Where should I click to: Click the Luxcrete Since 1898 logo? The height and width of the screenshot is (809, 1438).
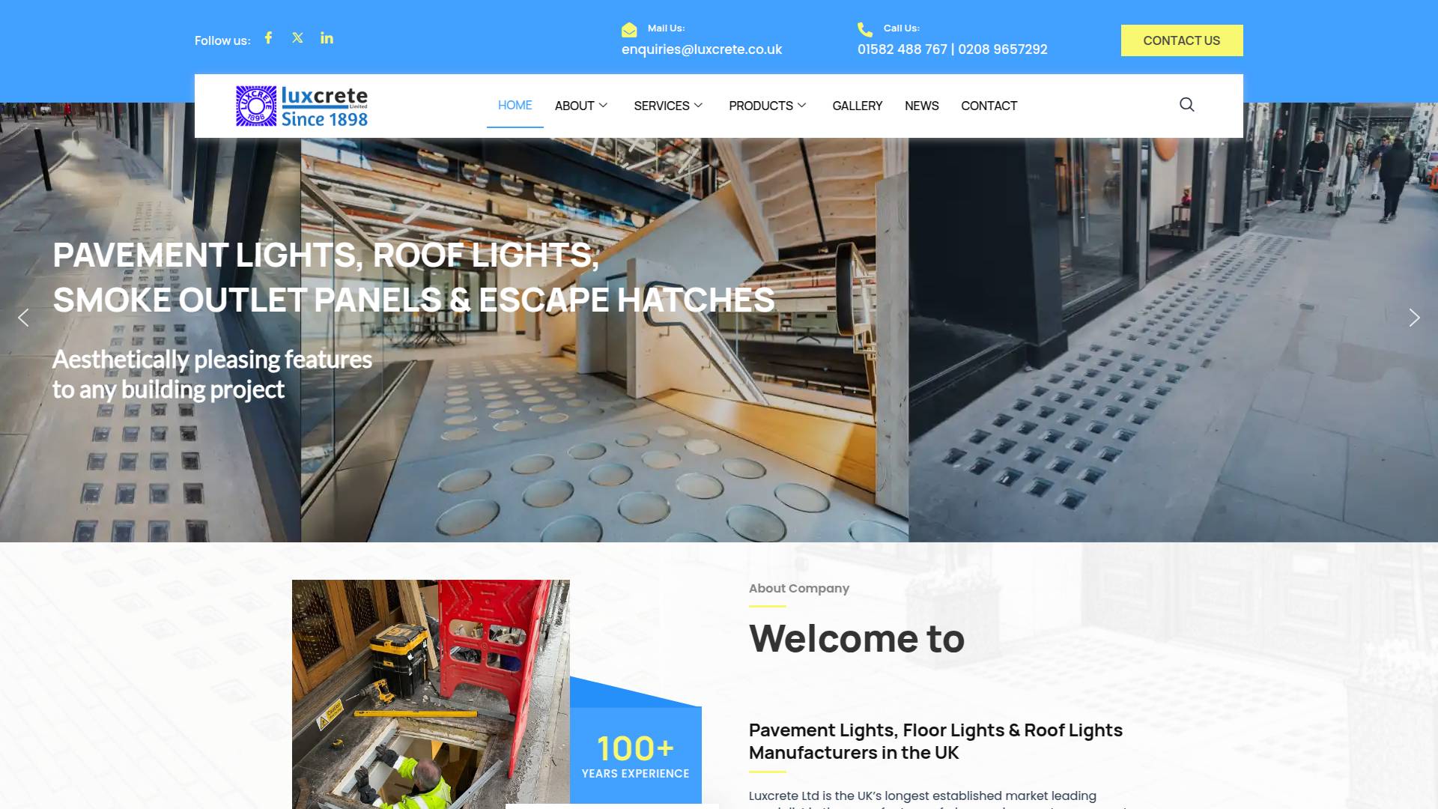[x=302, y=106]
